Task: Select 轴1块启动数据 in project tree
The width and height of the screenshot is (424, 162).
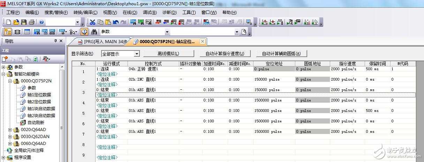Action: tap(41, 109)
